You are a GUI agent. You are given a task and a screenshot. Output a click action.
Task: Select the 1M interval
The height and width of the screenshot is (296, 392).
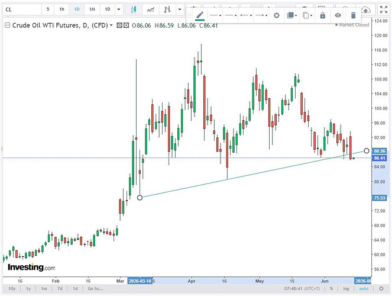pyautogui.click(x=92, y=9)
